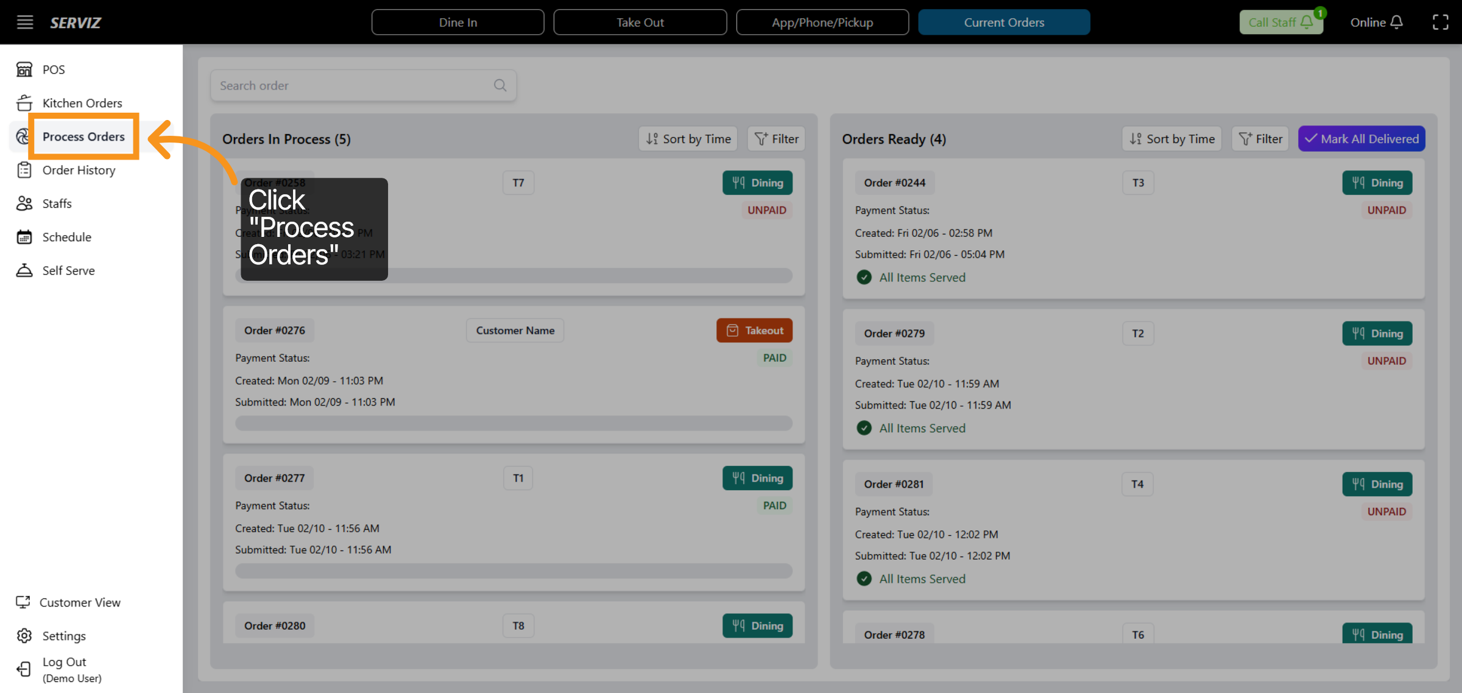Toggle the Online notification status

pyautogui.click(x=1376, y=23)
